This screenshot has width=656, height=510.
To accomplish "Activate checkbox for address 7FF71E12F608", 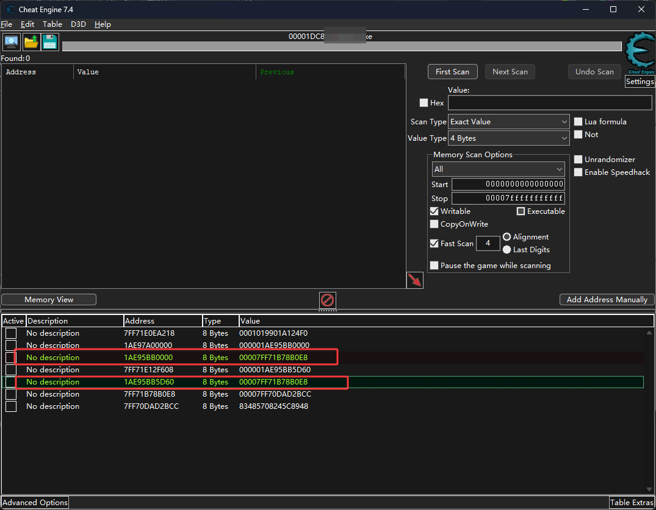I will tap(11, 370).
